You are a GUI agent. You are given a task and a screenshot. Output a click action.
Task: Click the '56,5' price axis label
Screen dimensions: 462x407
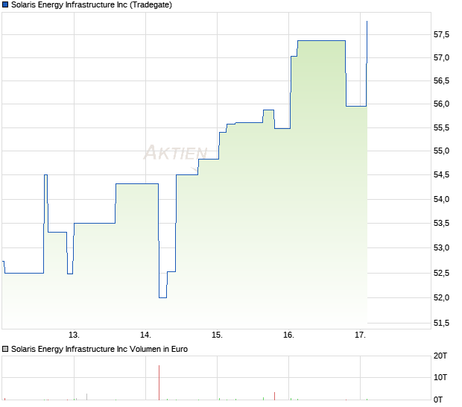point(441,81)
